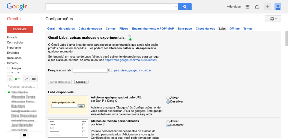Open the green chat status dropdown
The image size is (288, 139).
click(17, 79)
